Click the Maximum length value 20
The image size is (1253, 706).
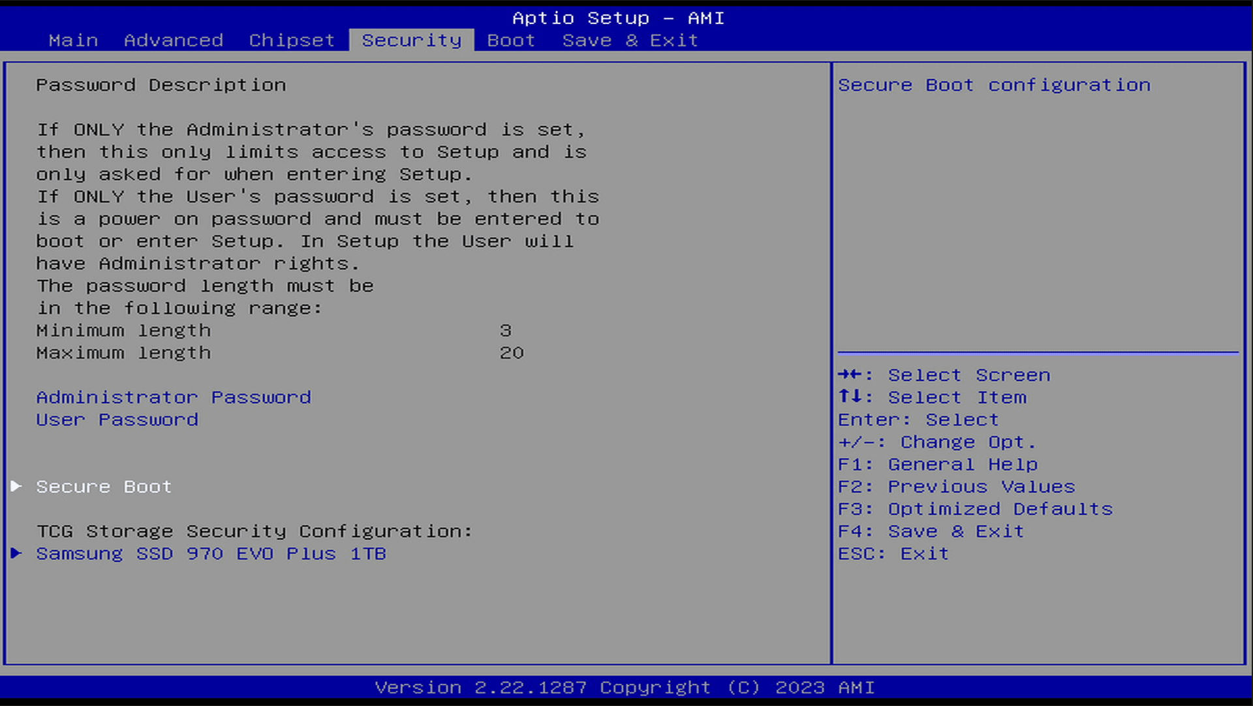[512, 353]
